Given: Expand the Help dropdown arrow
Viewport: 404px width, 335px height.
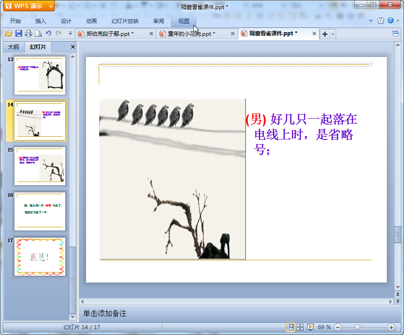Looking at the screenshot, I should [398, 21].
